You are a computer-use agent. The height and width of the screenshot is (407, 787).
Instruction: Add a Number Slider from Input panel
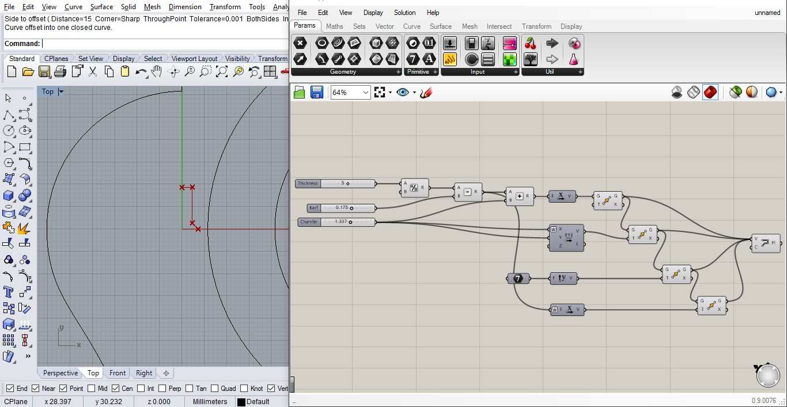(x=450, y=43)
